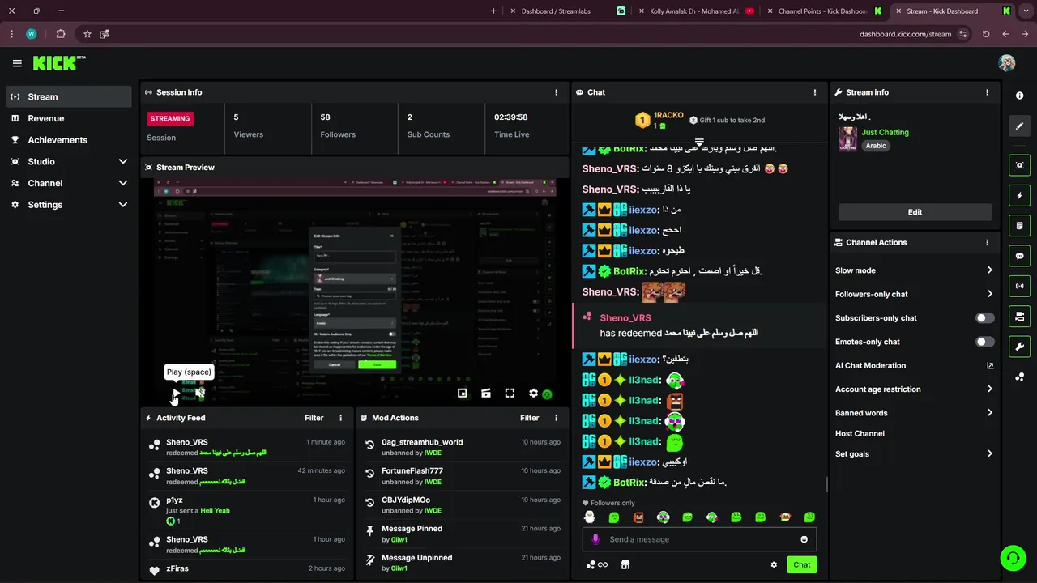Open Mod Actions options menu
The image size is (1037, 583).
556,418
